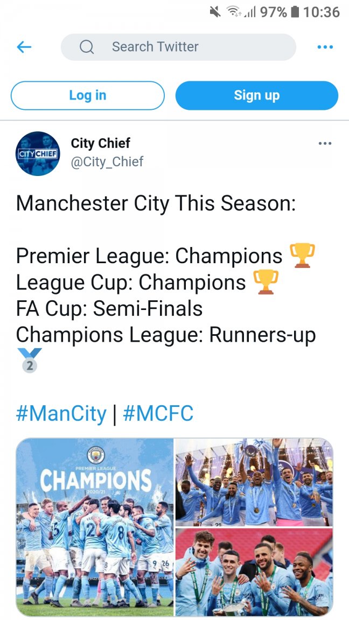Expand the tweet's more options dots

[x=325, y=144]
